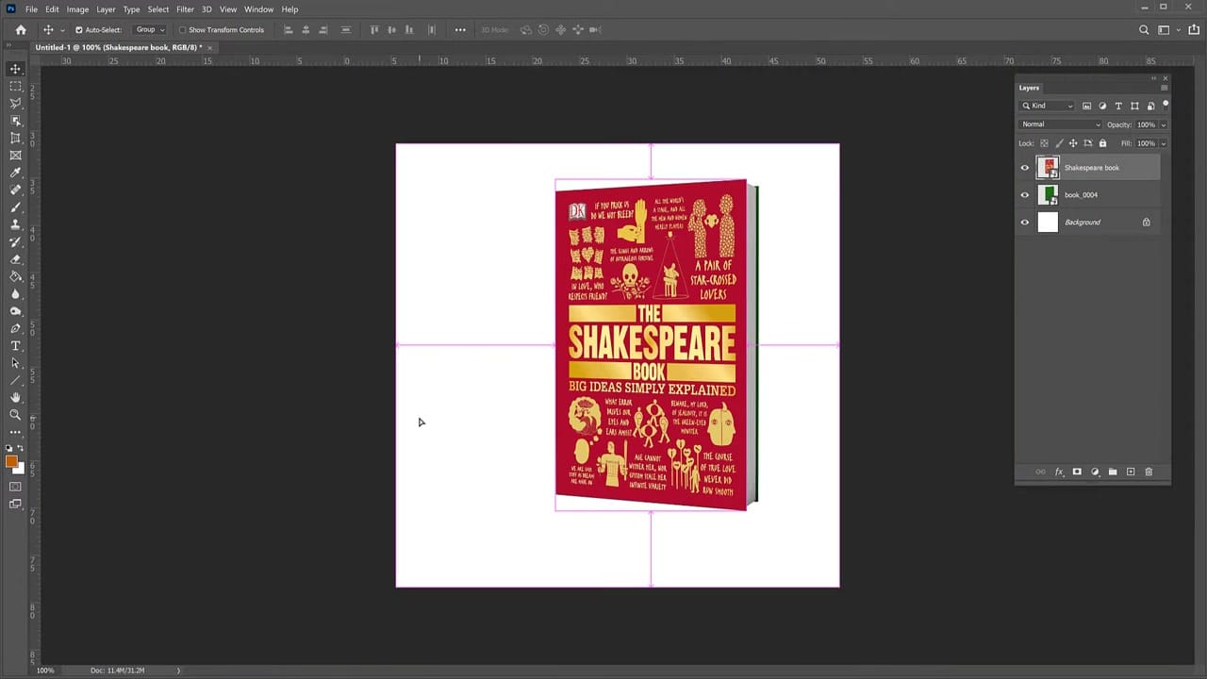Image resolution: width=1207 pixels, height=679 pixels.
Task: Click the Create new layer icon
Action: point(1131,472)
